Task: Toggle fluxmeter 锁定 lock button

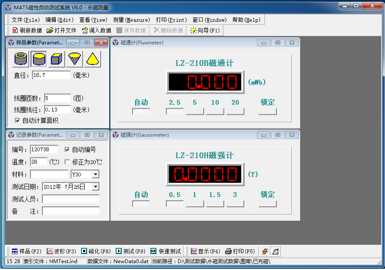Action: pyautogui.click(x=268, y=112)
